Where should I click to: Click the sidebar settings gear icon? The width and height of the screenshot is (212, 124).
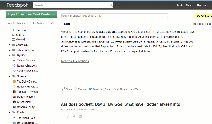click(52, 23)
